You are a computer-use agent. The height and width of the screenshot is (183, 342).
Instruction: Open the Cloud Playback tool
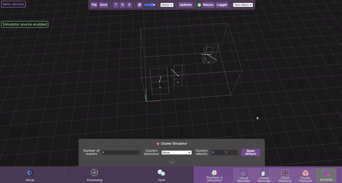click(x=285, y=175)
